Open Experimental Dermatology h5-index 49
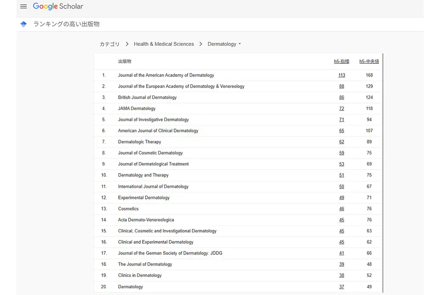440x295 pixels. point(341,197)
